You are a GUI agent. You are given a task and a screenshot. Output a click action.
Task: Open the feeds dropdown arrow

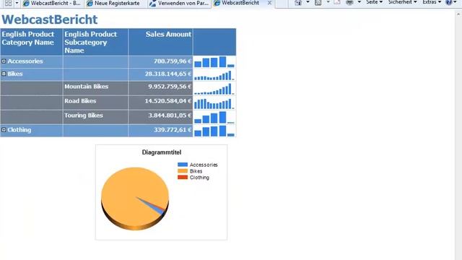click(328, 2)
